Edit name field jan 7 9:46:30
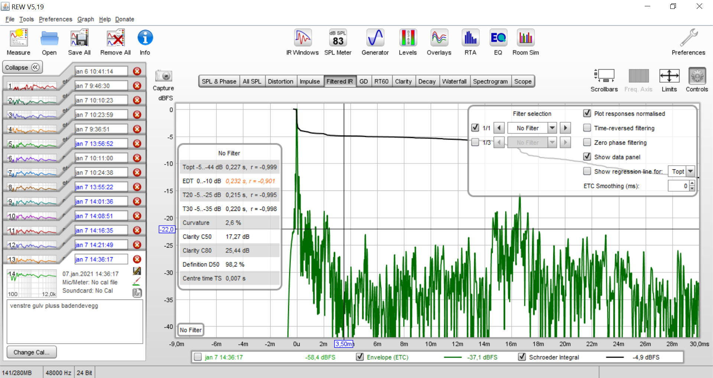Screen dimensions: 713x378 tap(101, 86)
